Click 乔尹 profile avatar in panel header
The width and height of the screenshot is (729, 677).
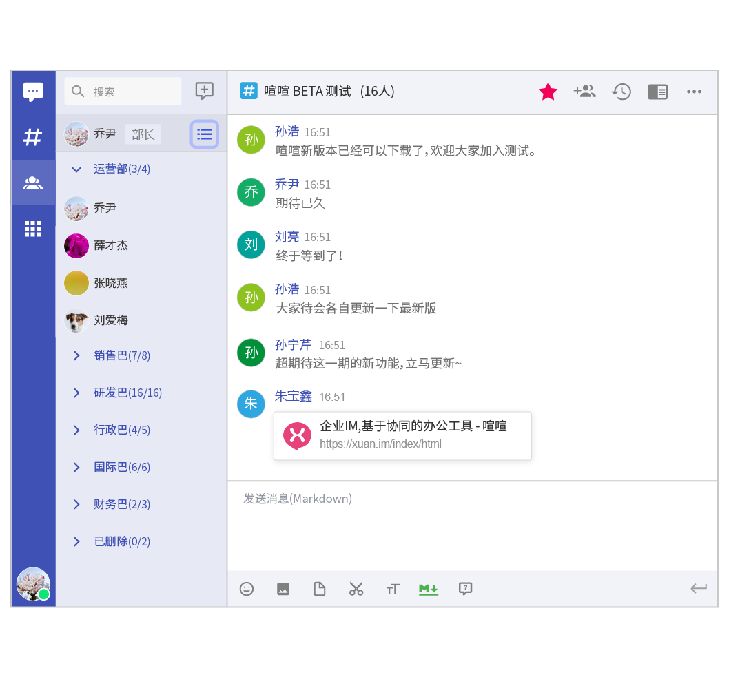(76, 134)
